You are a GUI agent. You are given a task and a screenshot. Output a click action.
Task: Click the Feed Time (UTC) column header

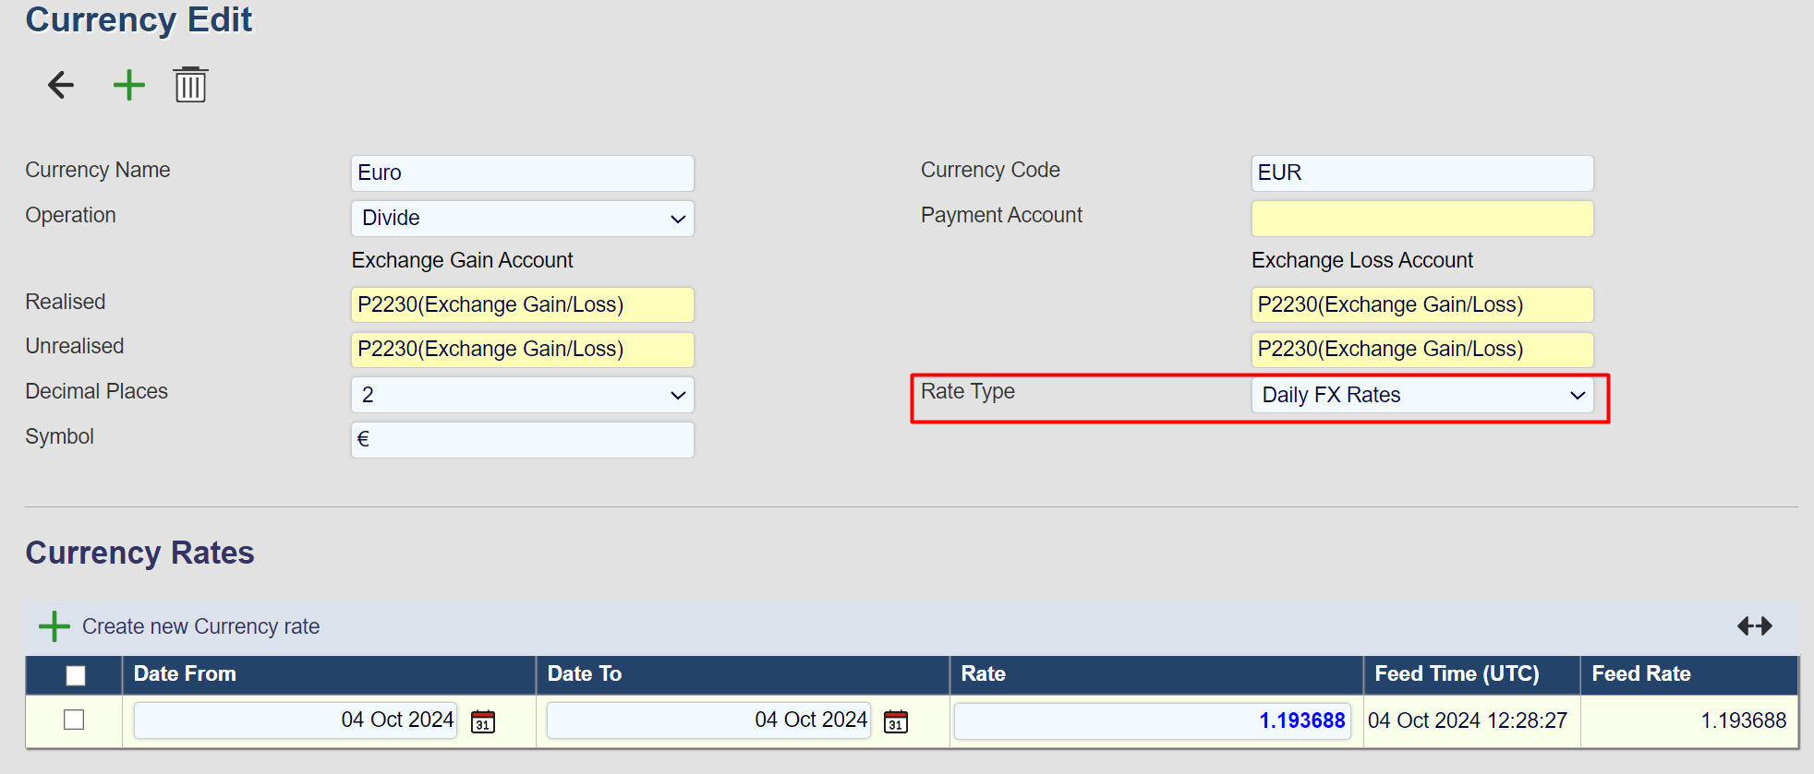coord(1457,674)
